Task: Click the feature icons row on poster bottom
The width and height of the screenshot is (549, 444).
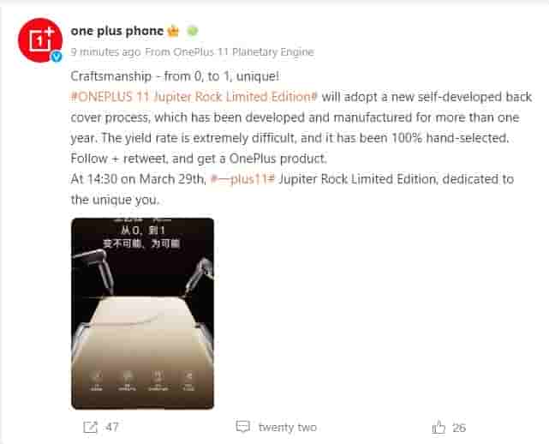Action: (142, 381)
